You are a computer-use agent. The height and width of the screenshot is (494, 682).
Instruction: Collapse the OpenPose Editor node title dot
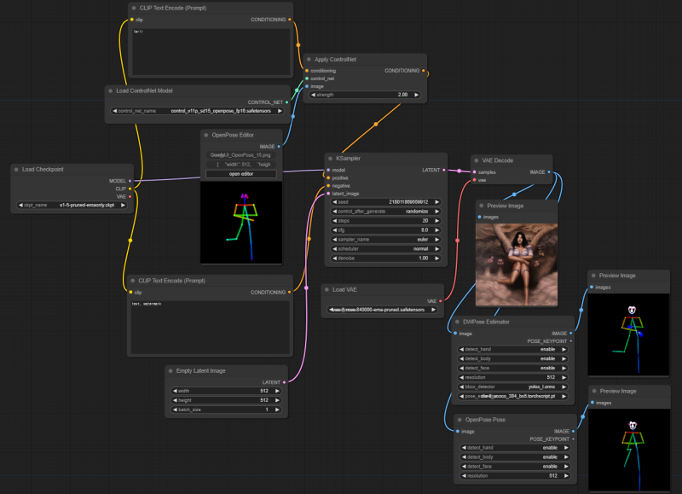point(206,135)
